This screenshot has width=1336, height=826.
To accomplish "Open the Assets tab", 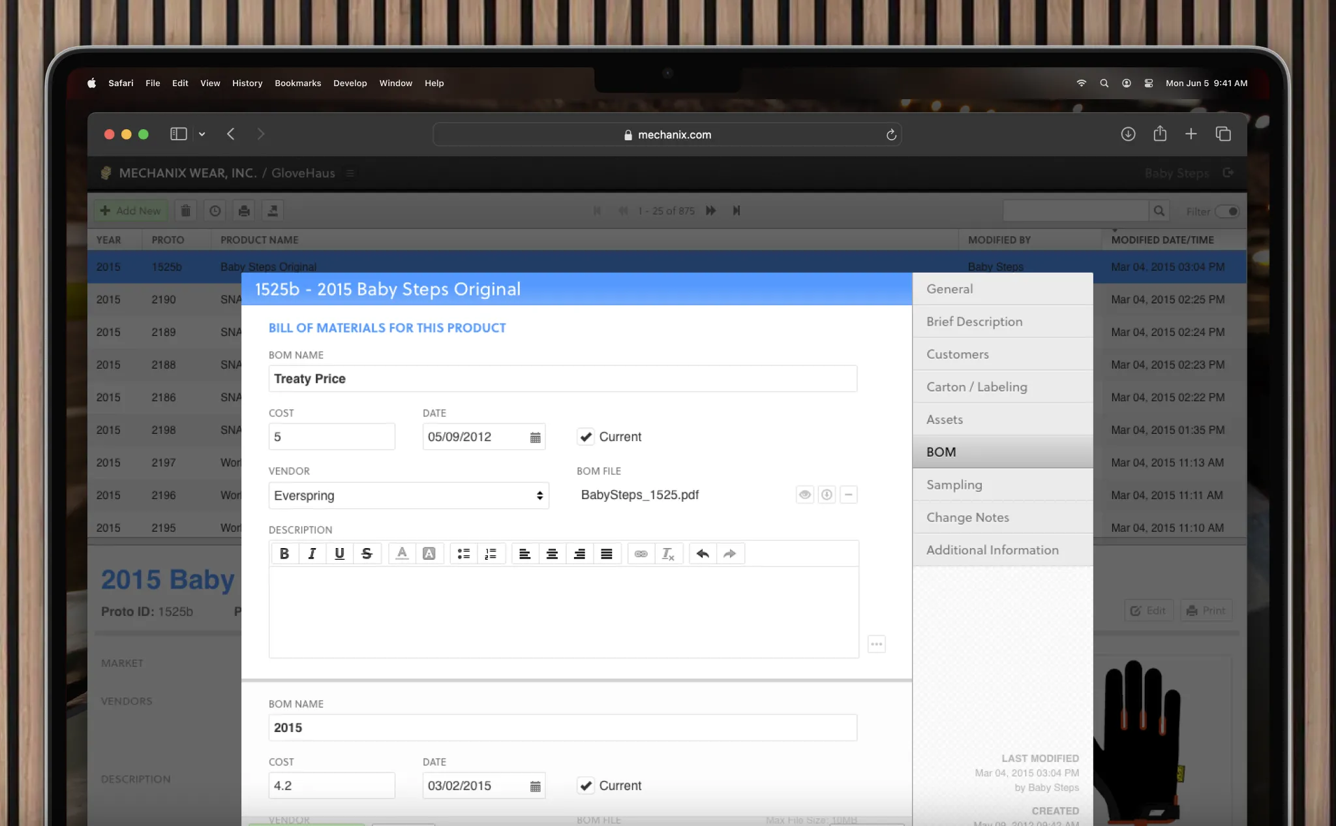I will tap(1003, 419).
